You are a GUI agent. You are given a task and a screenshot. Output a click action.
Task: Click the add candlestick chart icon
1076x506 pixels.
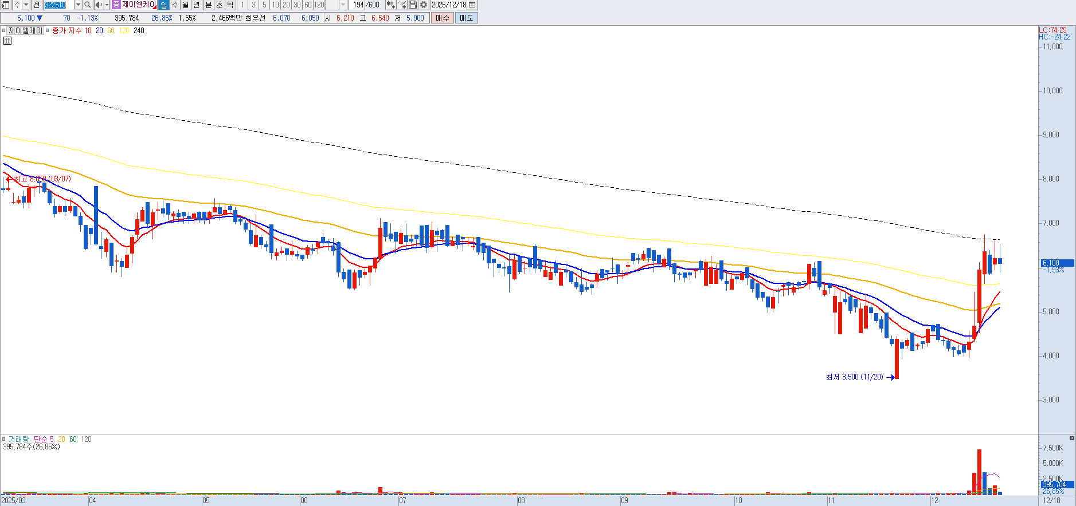click(390, 5)
